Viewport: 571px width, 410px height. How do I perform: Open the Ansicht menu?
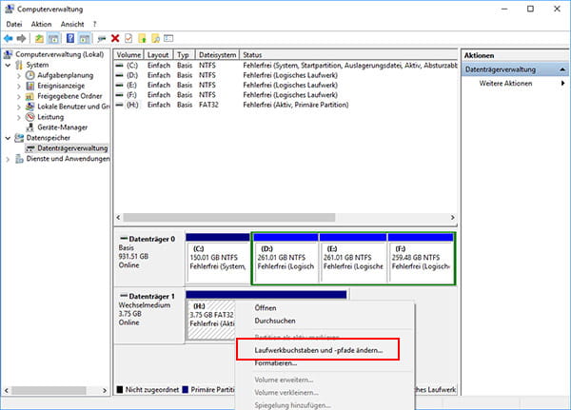click(x=71, y=23)
